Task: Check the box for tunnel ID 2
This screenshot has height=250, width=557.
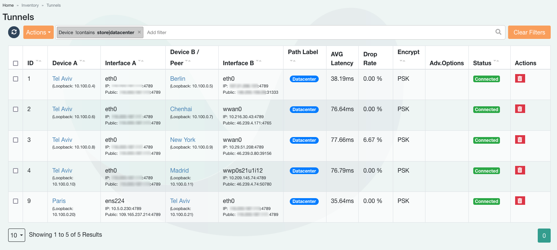Action: [x=16, y=109]
